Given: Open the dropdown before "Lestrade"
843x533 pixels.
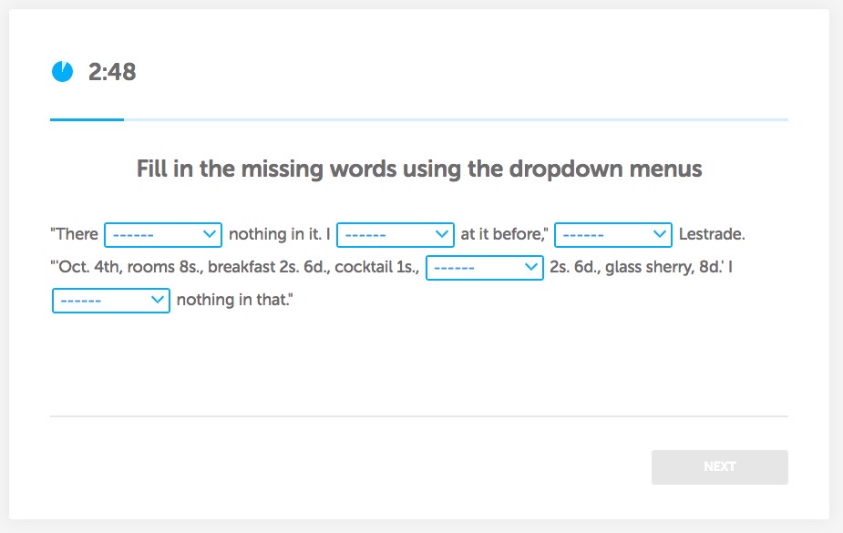Looking at the screenshot, I should pos(612,235).
